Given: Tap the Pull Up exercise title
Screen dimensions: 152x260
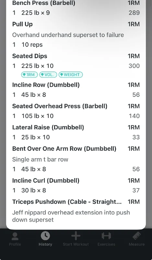Looking at the screenshot, I should pos(22,24).
